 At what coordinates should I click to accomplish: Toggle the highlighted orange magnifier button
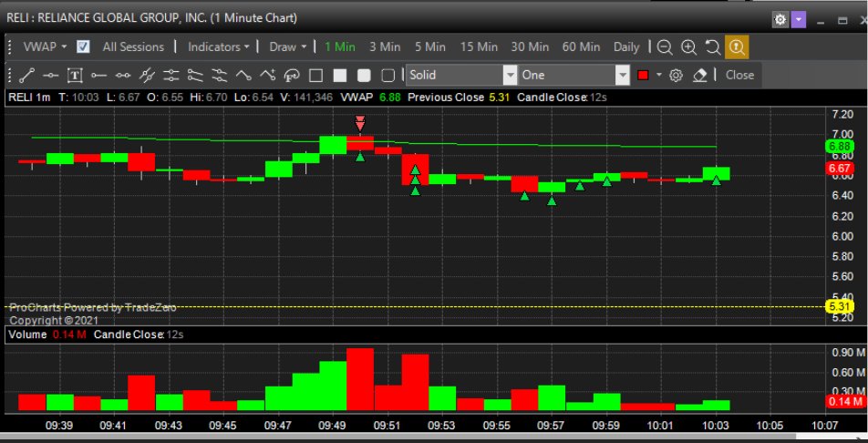(x=737, y=47)
